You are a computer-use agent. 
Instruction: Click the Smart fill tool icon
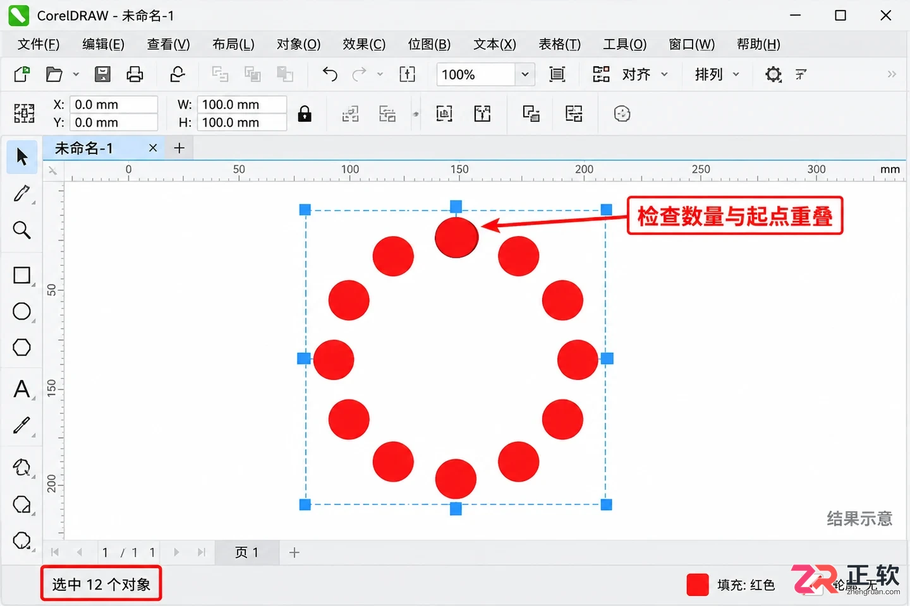[x=22, y=468]
